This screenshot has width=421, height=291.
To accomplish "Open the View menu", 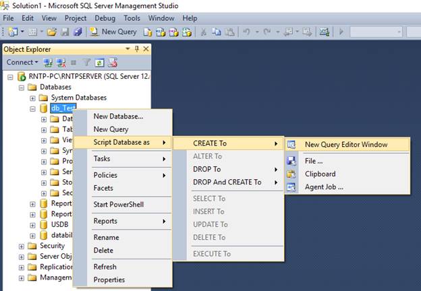I will (49, 18).
